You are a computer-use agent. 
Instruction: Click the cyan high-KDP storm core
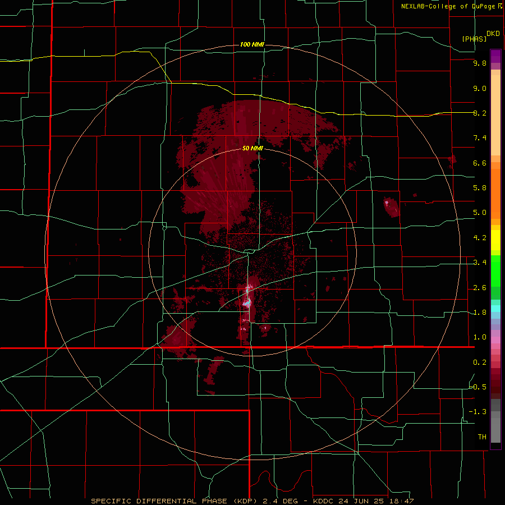click(x=247, y=303)
